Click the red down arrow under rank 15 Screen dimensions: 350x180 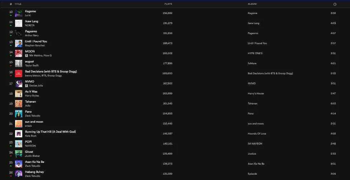[x=11, y=66]
